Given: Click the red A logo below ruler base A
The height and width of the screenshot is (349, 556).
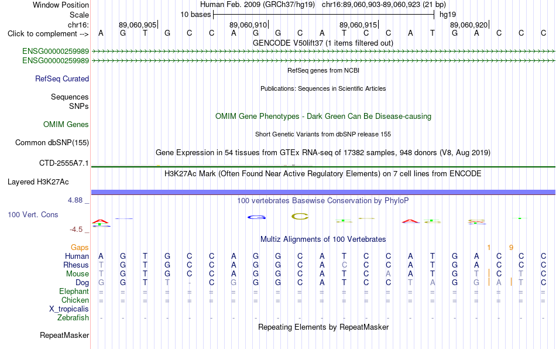Looking at the screenshot, I should coord(101,221).
